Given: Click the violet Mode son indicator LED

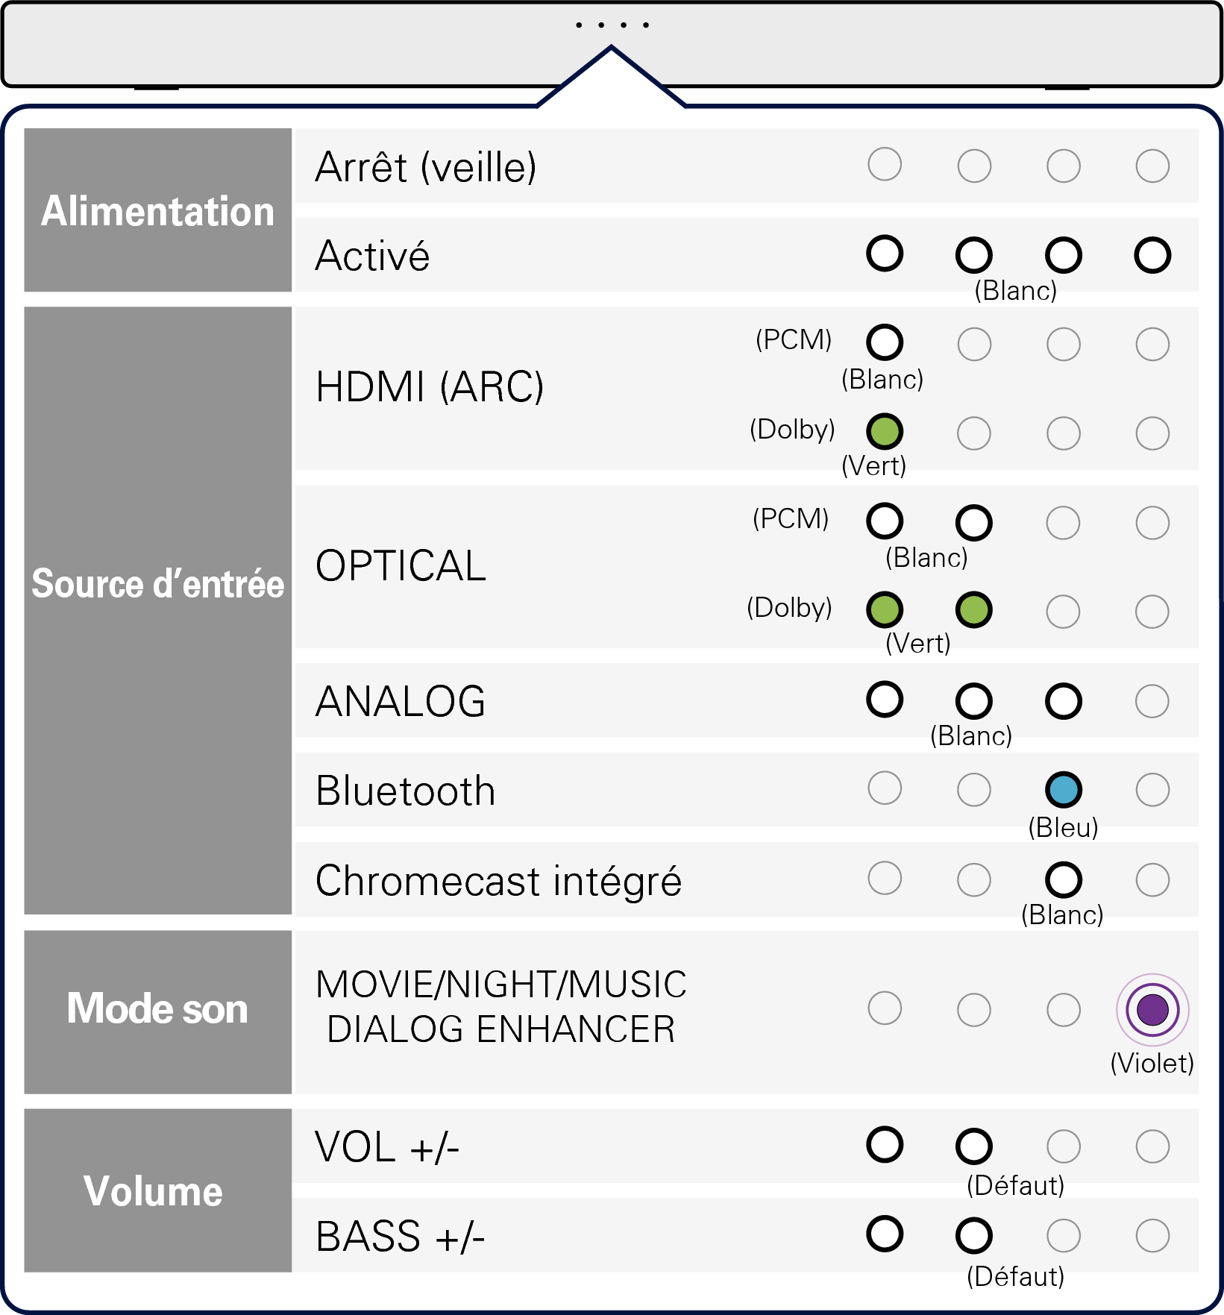Looking at the screenshot, I should point(1152,1009).
